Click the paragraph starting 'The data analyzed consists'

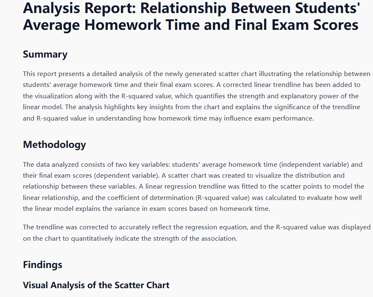click(193, 186)
